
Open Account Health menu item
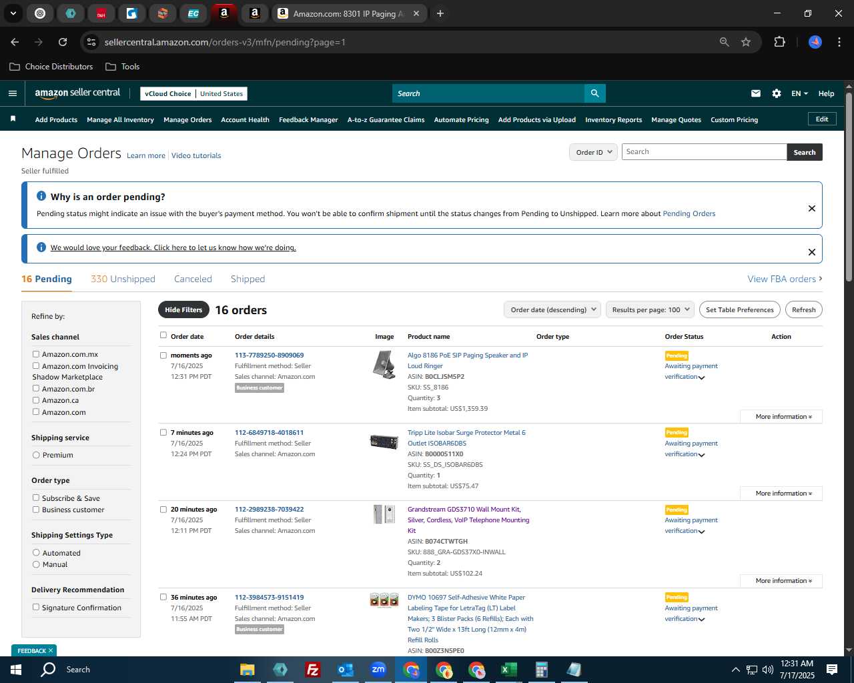(245, 119)
